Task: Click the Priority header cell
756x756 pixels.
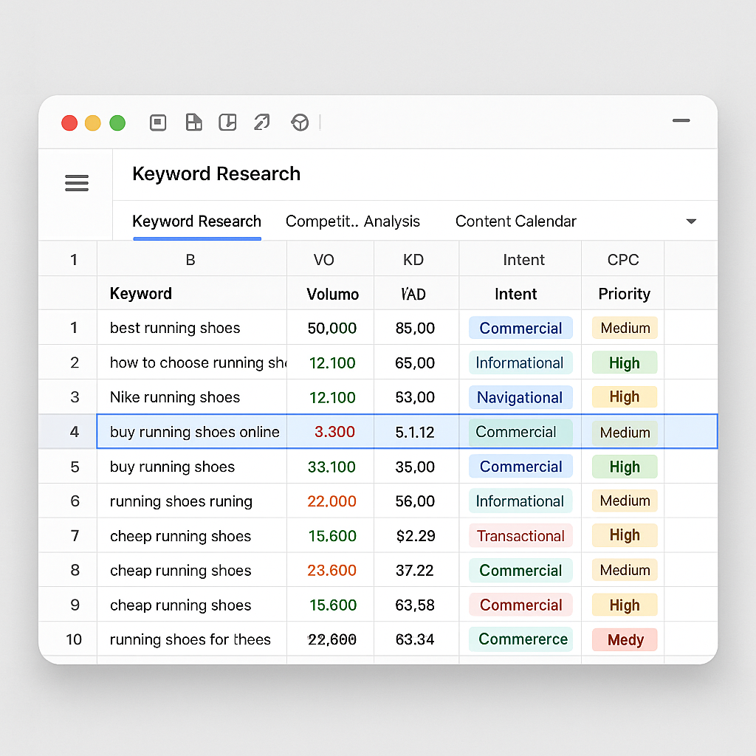Action: [x=622, y=294]
